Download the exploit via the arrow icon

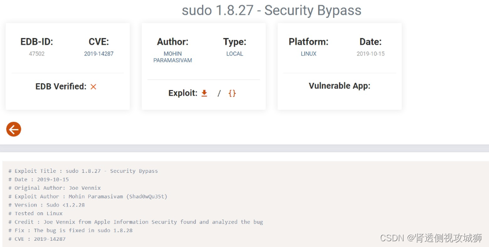[x=204, y=93]
